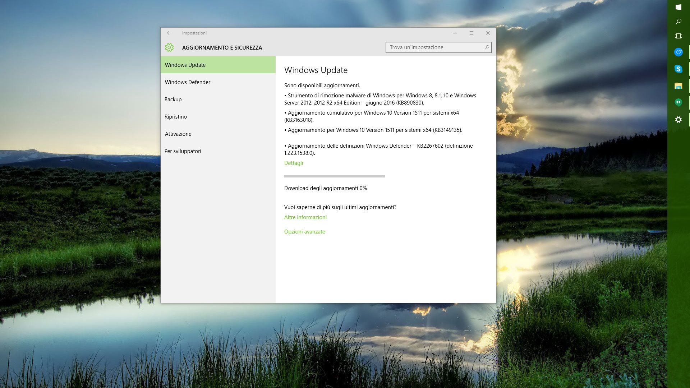Close the Impostazioni window

[x=488, y=33]
